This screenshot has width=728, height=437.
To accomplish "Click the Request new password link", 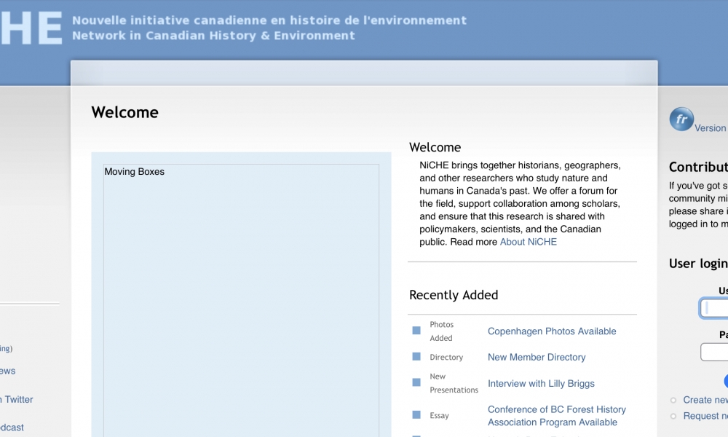I will click(x=705, y=416).
